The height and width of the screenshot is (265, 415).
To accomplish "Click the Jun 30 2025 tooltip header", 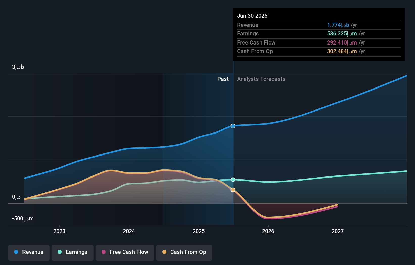I will coord(252,16).
